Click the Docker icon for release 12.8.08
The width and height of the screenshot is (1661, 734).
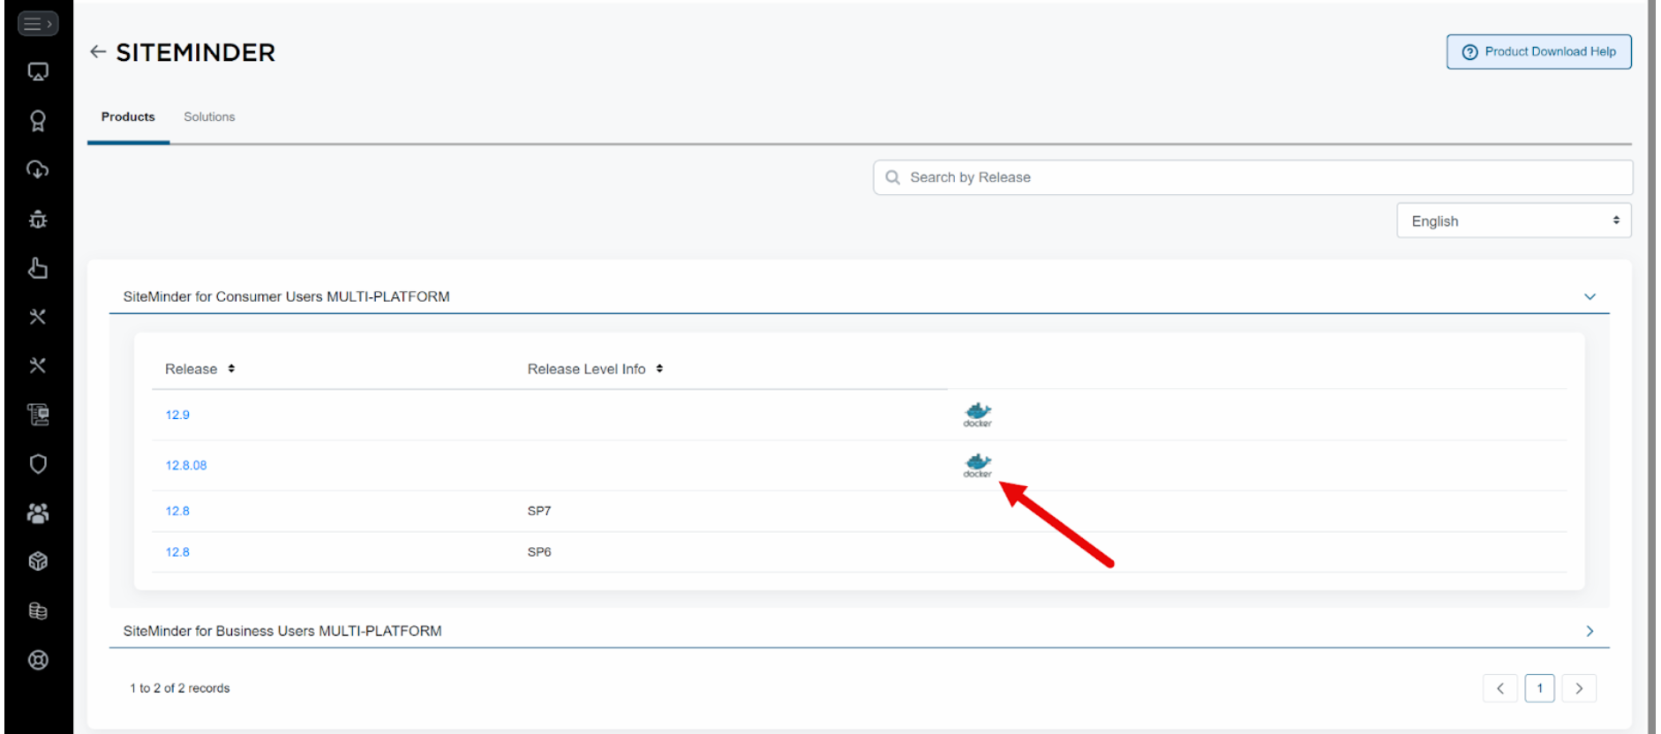coord(978,465)
